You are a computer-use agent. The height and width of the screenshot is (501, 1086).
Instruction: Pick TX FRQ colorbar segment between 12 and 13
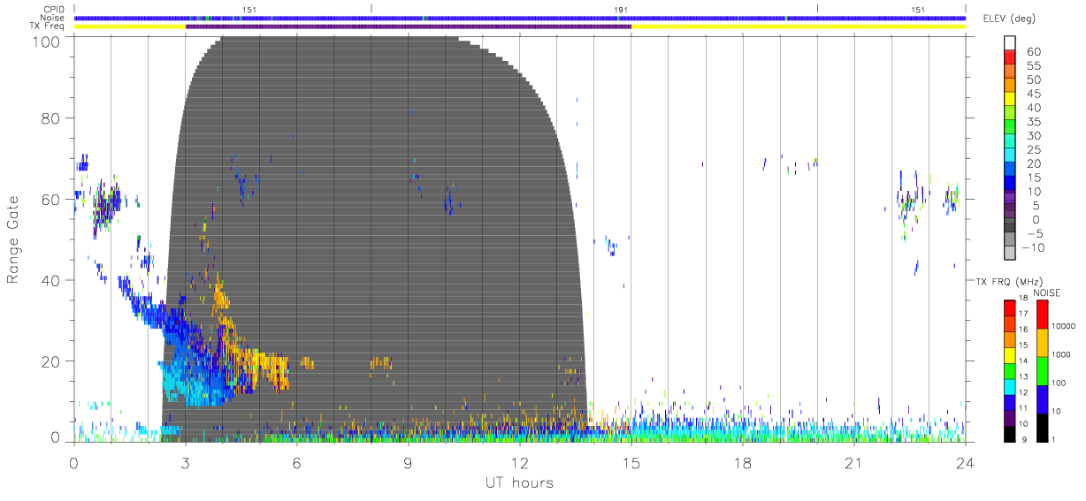coord(1010,385)
